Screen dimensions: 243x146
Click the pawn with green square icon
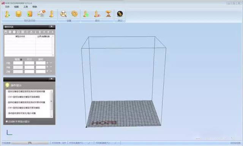(x=86, y=14)
